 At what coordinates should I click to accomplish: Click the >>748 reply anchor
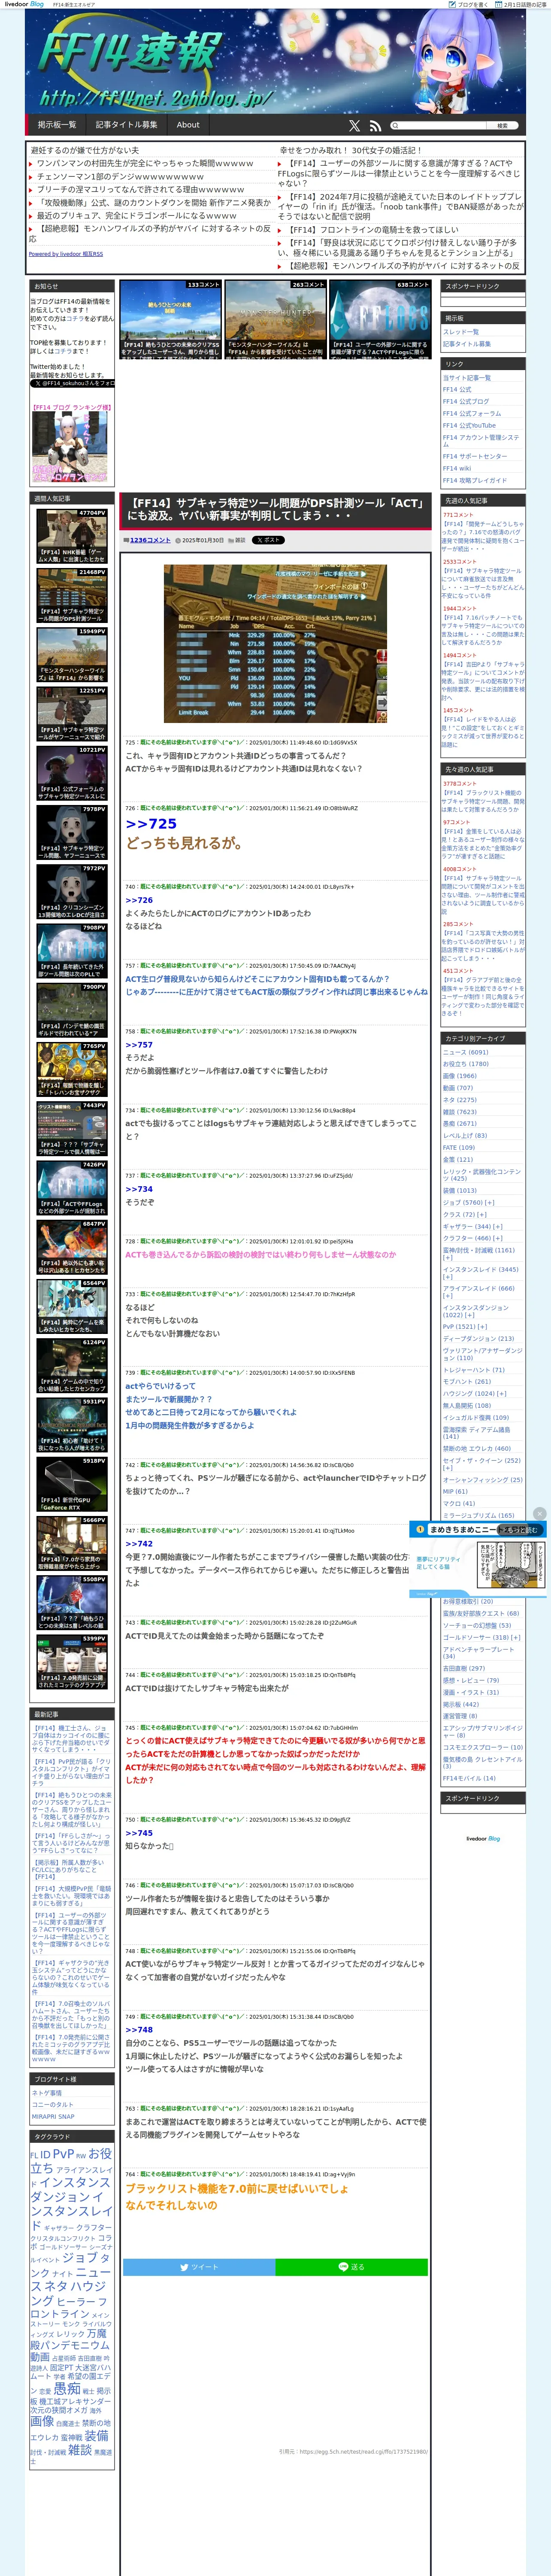click(x=139, y=2030)
